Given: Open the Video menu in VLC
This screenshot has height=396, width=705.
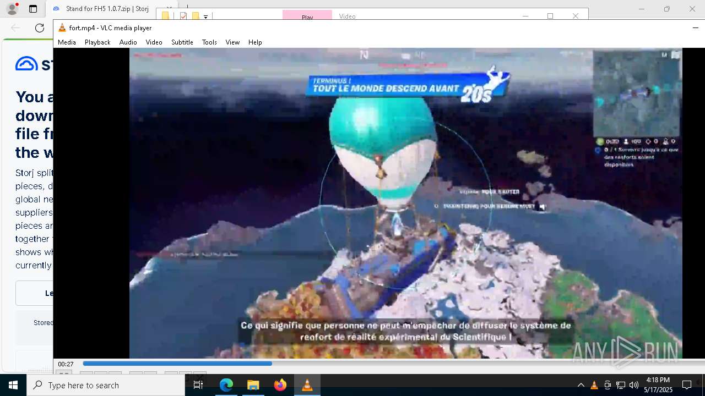Looking at the screenshot, I should 154,42.
